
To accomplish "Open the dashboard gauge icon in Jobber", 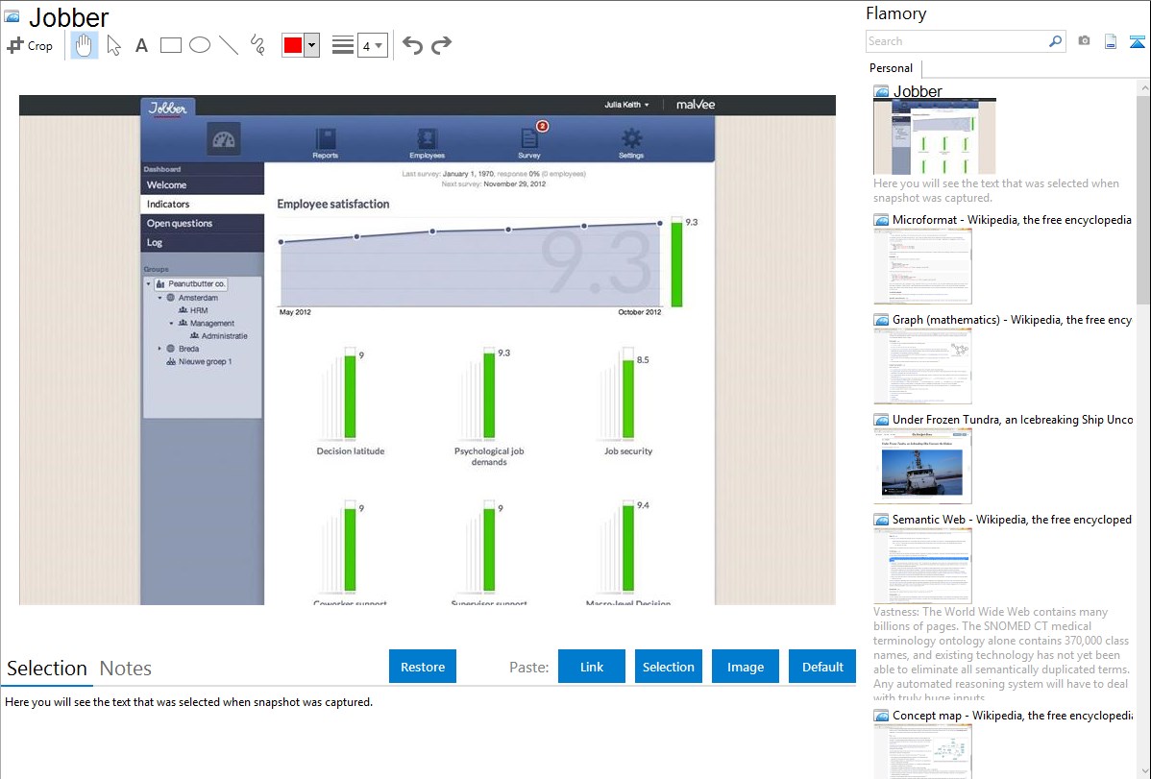I will [224, 138].
